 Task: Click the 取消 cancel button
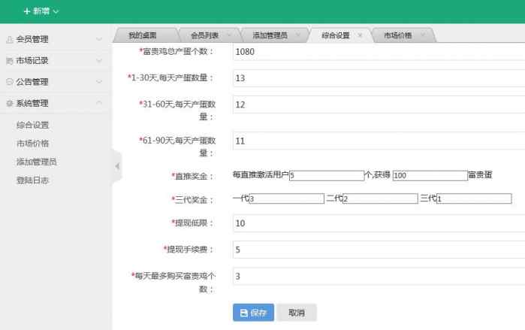(x=296, y=313)
